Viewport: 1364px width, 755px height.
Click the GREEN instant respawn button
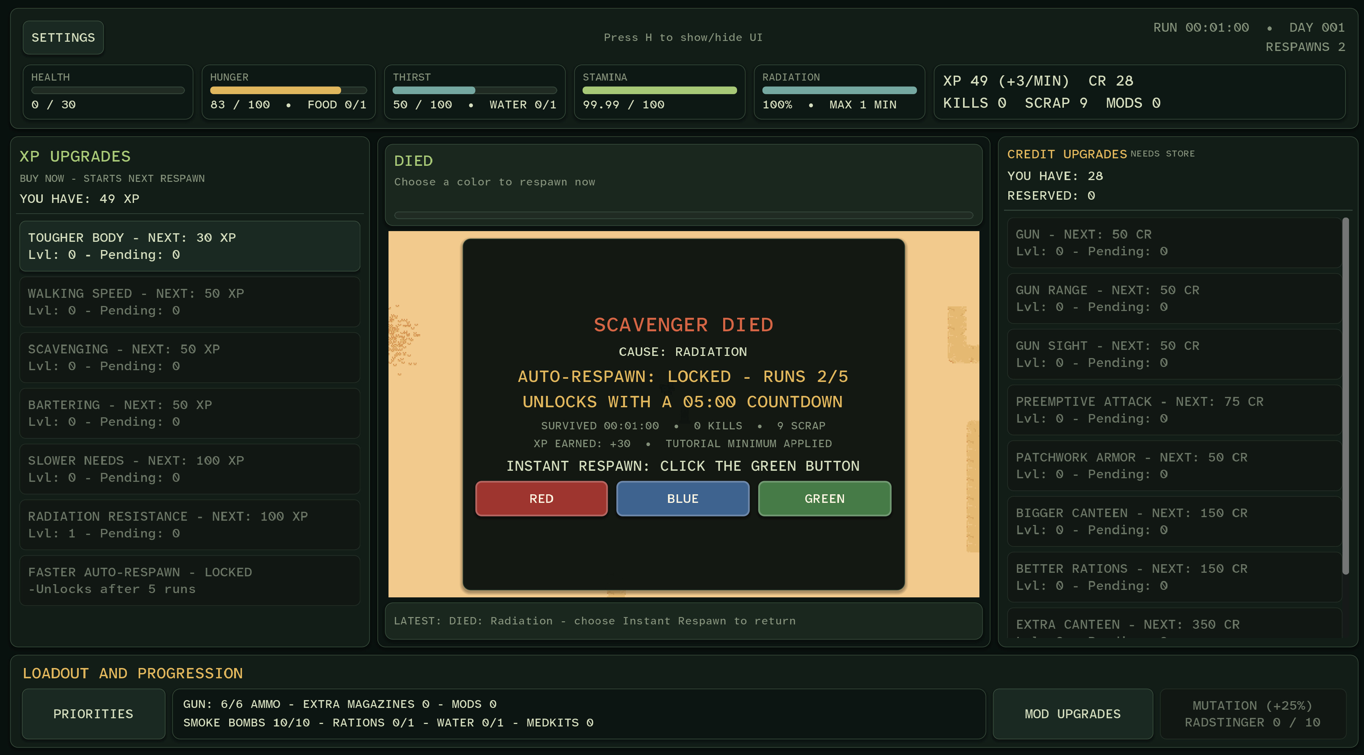click(824, 499)
